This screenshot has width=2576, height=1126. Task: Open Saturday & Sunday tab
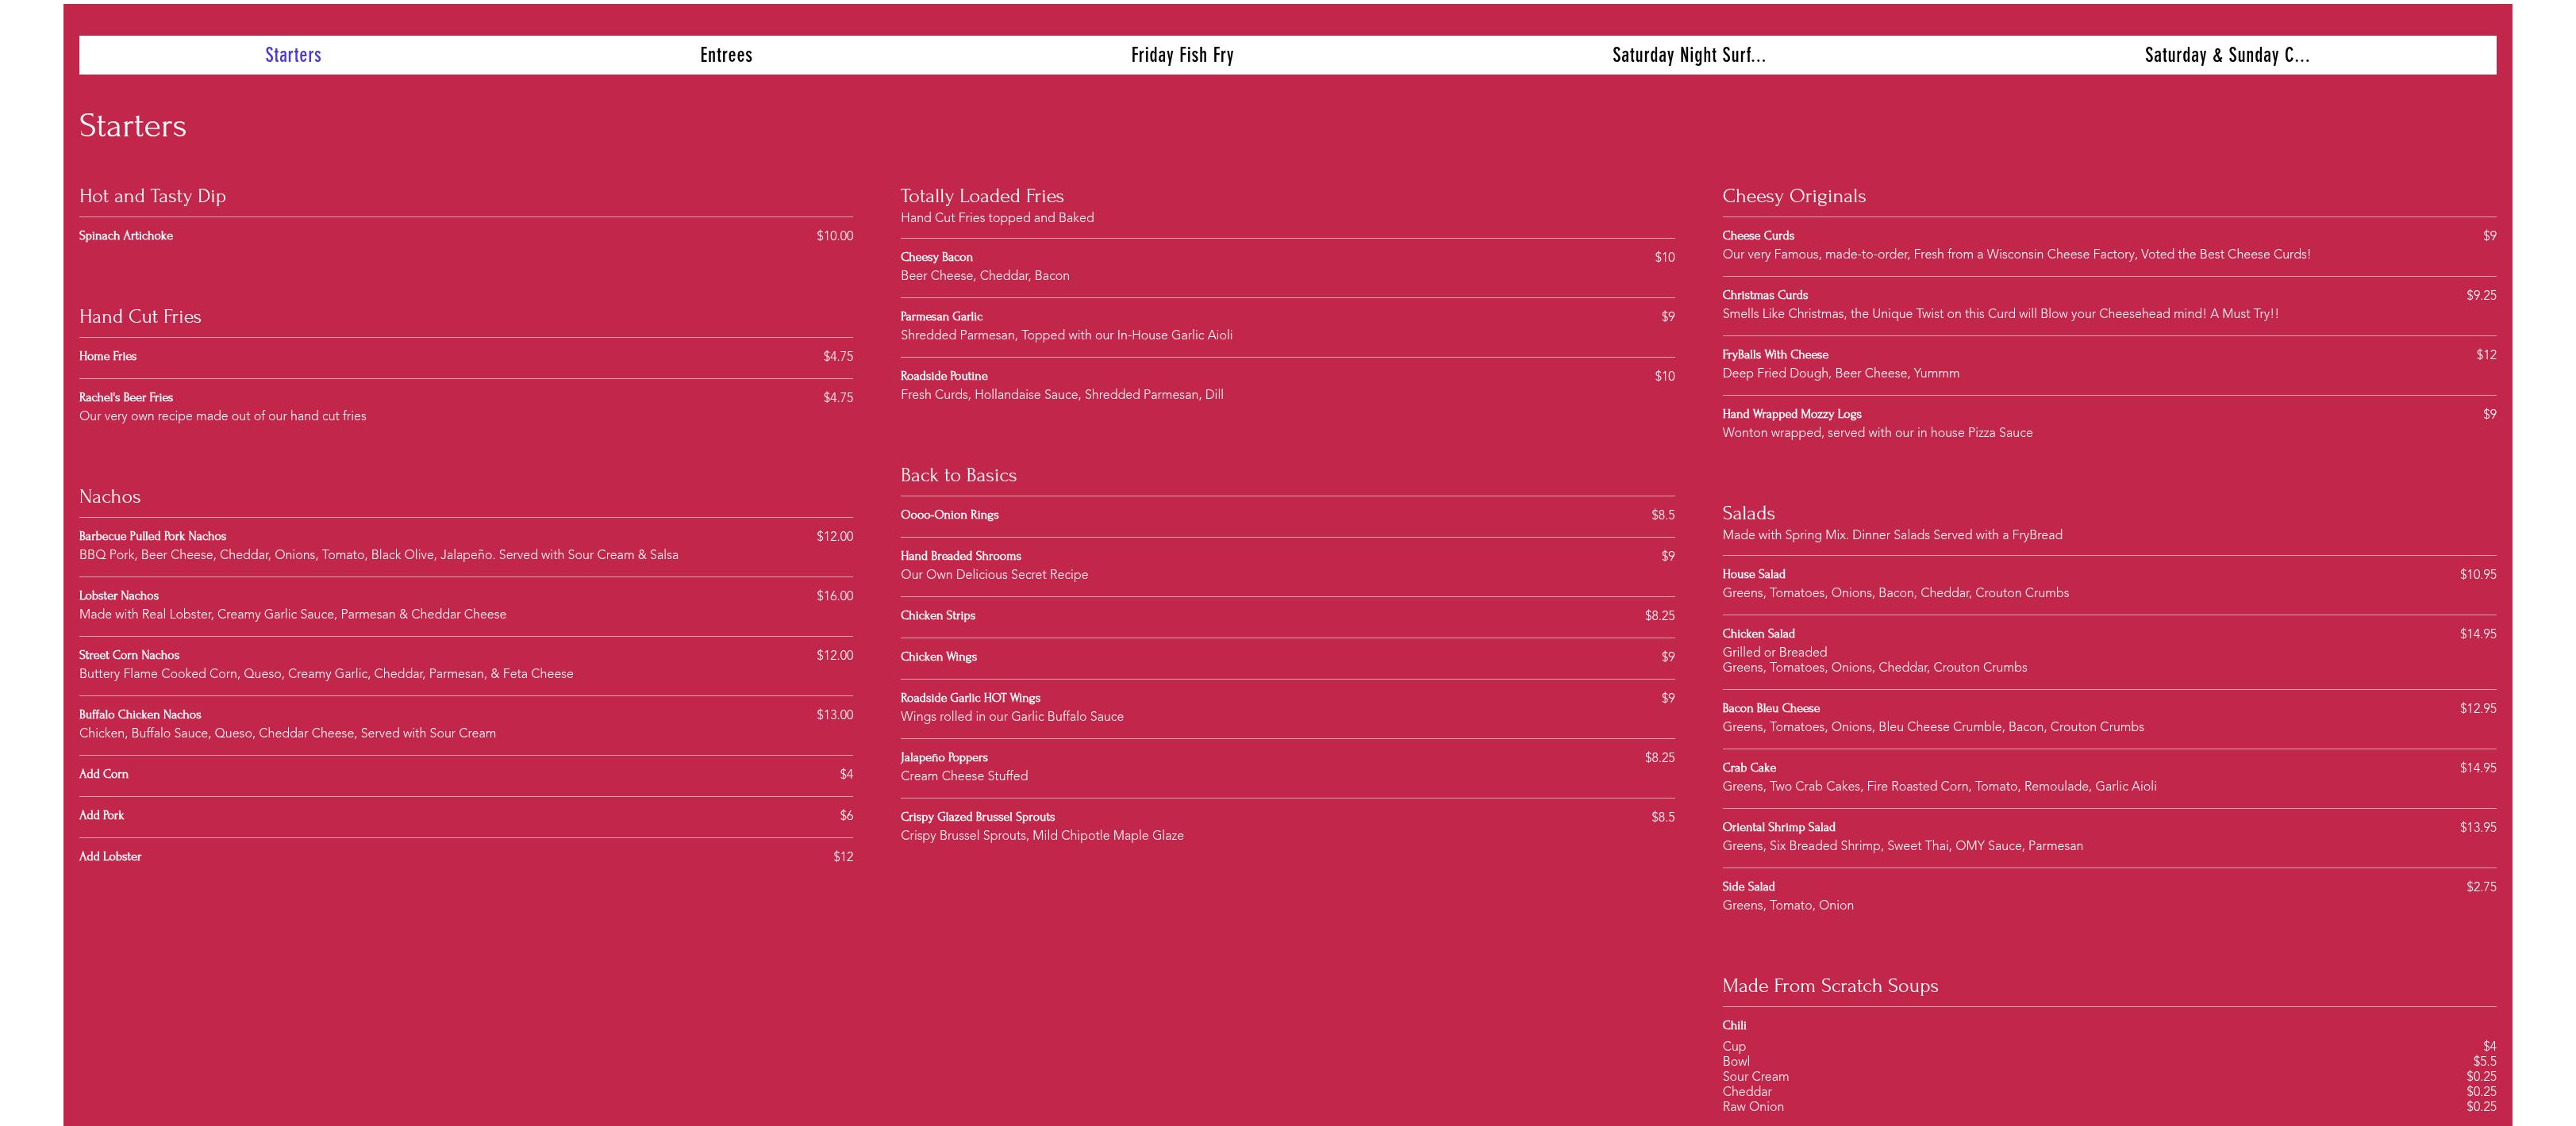tap(2226, 55)
